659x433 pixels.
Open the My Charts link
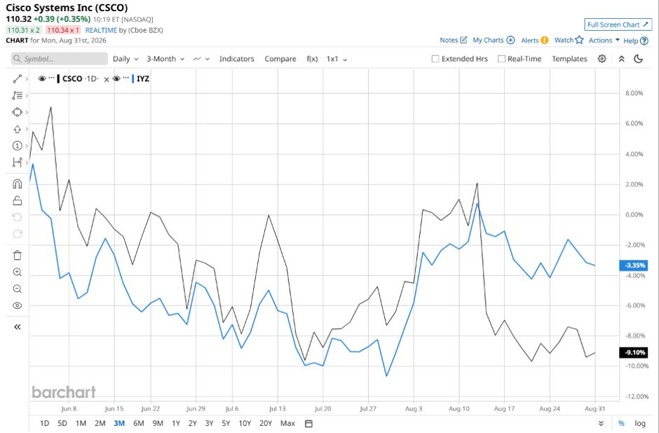coord(494,41)
